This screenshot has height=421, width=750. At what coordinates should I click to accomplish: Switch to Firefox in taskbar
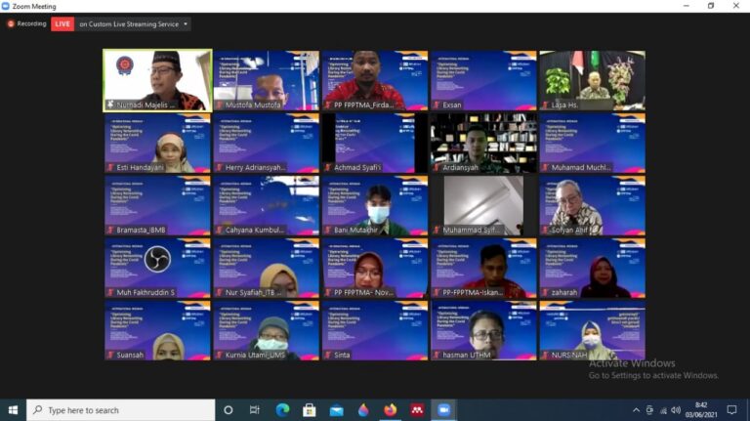pos(390,410)
